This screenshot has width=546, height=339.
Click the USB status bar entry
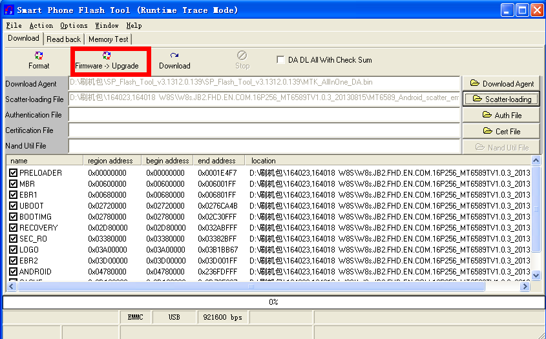pos(174,317)
